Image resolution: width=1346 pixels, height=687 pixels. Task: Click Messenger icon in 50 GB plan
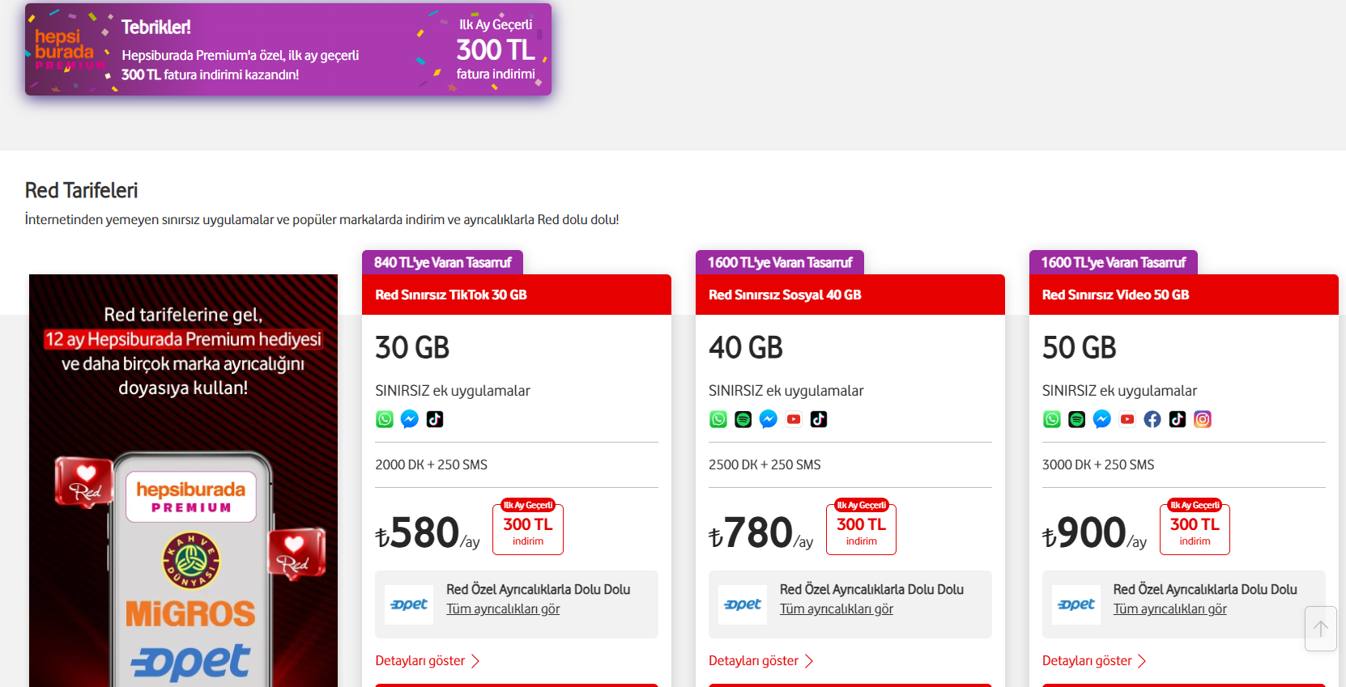1102,419
